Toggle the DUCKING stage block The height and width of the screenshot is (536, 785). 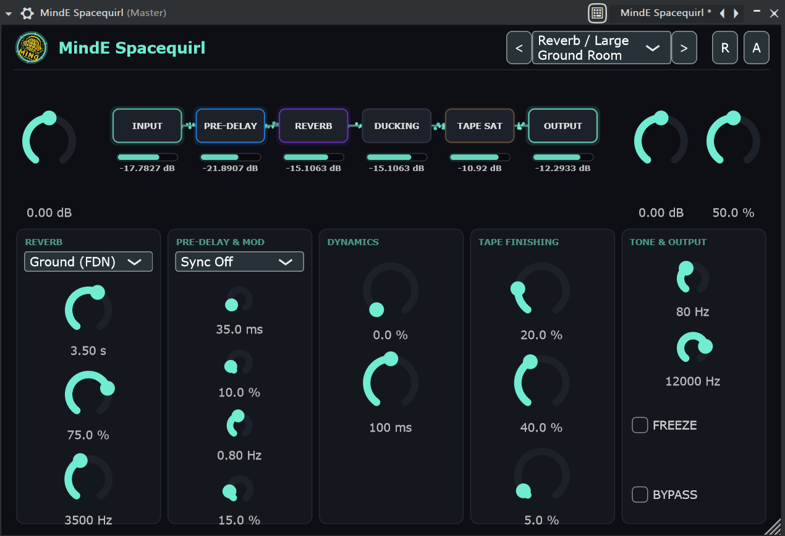[397, 126]
